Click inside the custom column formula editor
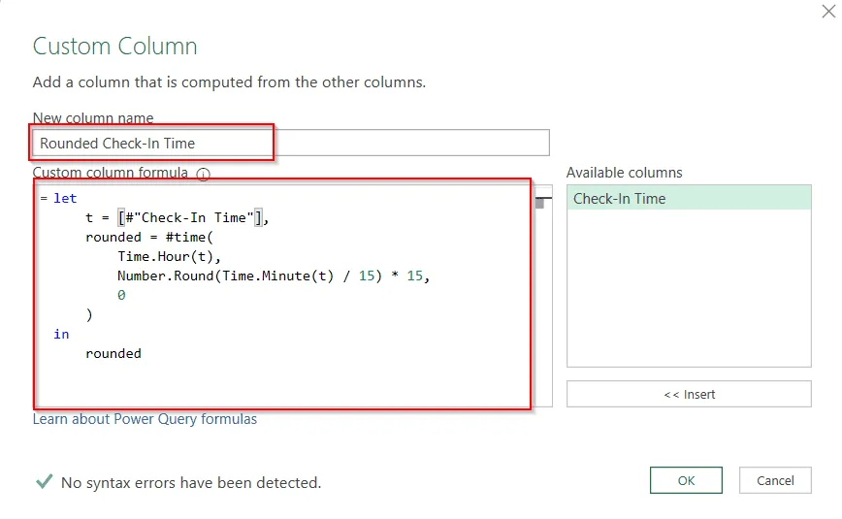 pyautogui.click(x=292, y=296)
